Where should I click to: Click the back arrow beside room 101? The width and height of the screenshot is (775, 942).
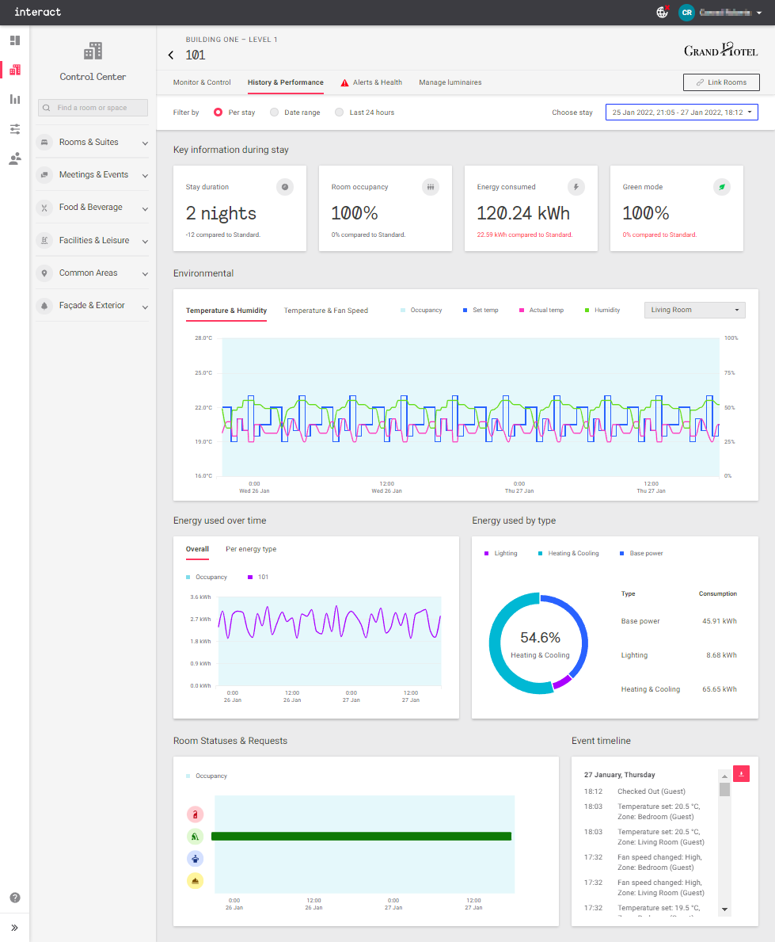(171, 55)
